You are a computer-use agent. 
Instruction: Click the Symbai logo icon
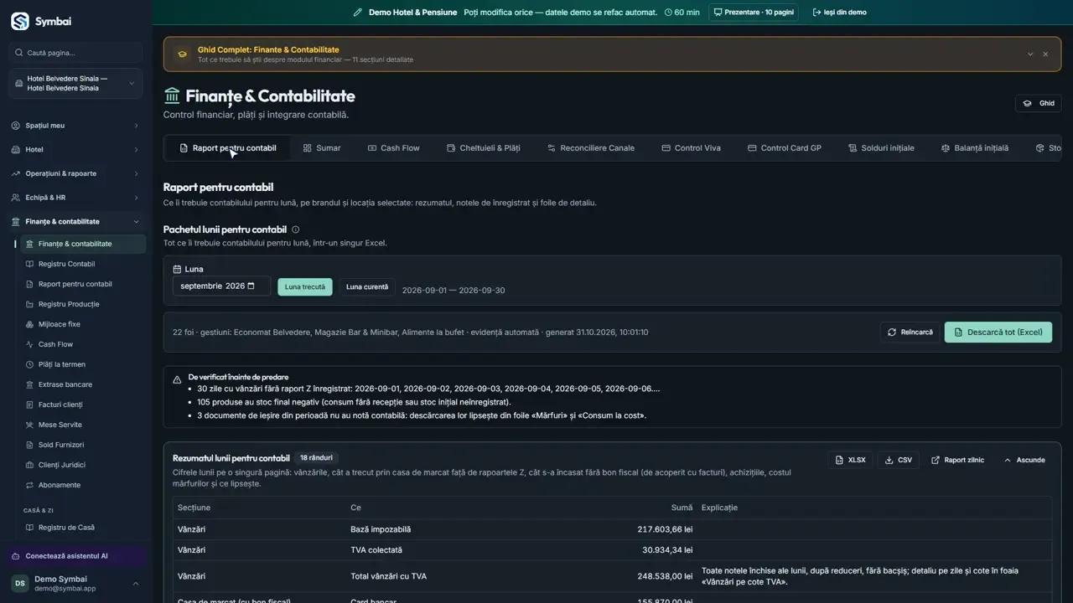coord(20,21)
